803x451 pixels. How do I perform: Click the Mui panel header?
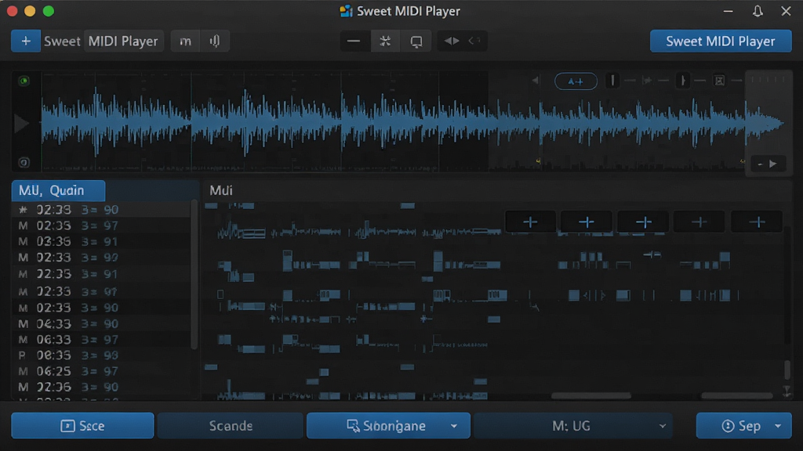click(x=221, y=191)
